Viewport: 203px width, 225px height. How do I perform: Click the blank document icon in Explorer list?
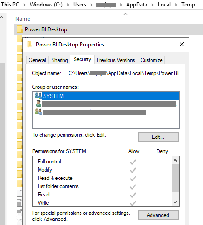coord(19,193)
